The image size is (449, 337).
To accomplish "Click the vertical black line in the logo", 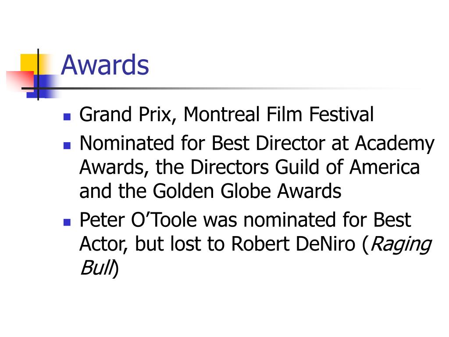I will coord(38,75).
